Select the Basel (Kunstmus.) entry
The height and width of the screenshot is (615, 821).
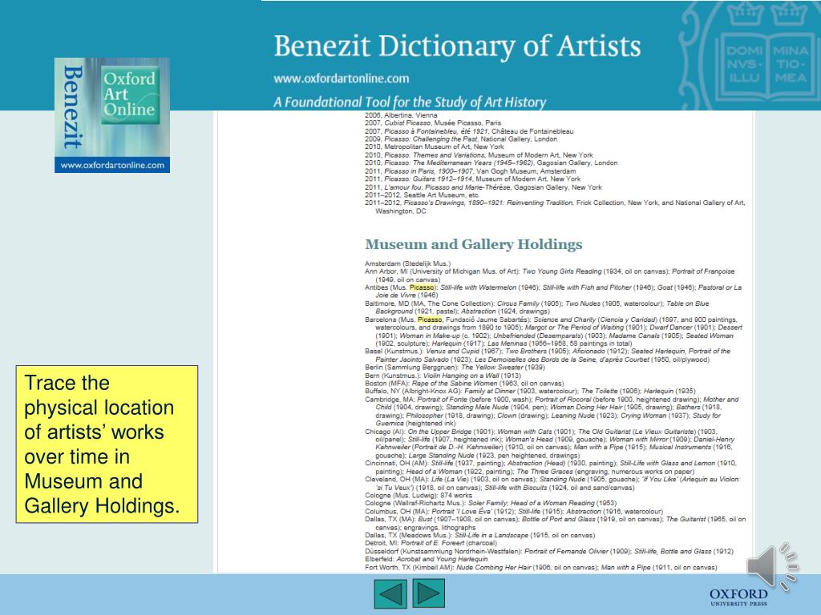[x=547, y=356]
